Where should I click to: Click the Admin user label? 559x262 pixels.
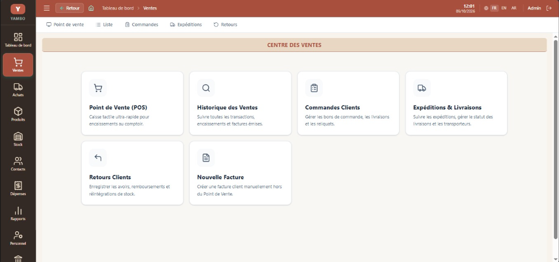534,8
